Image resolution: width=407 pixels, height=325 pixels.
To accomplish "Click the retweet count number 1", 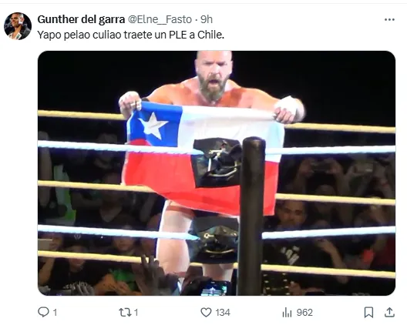I will pos(136,313).
